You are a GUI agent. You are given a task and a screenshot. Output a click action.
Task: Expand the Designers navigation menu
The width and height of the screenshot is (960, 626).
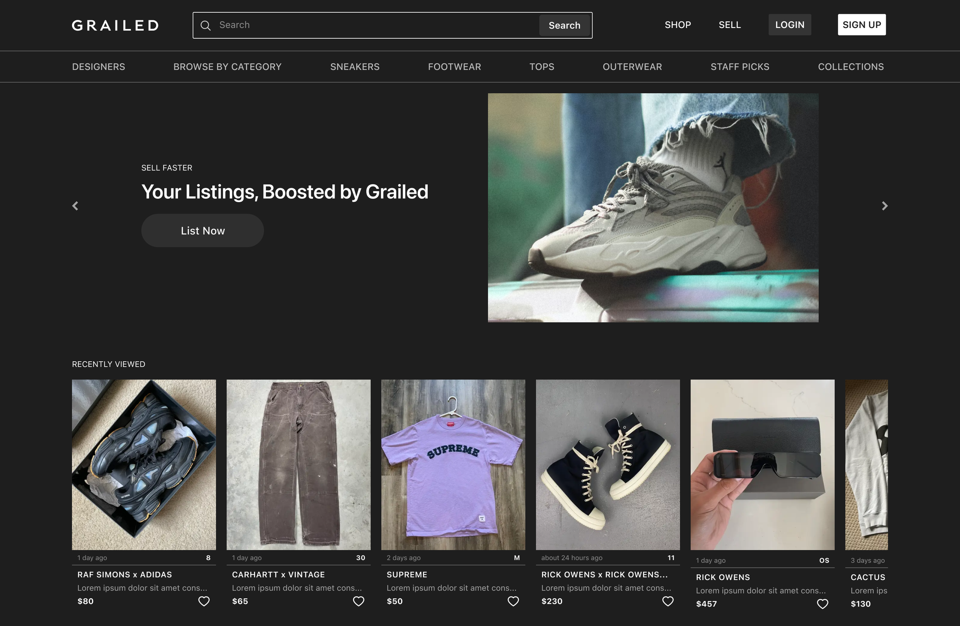coord(98,67)
